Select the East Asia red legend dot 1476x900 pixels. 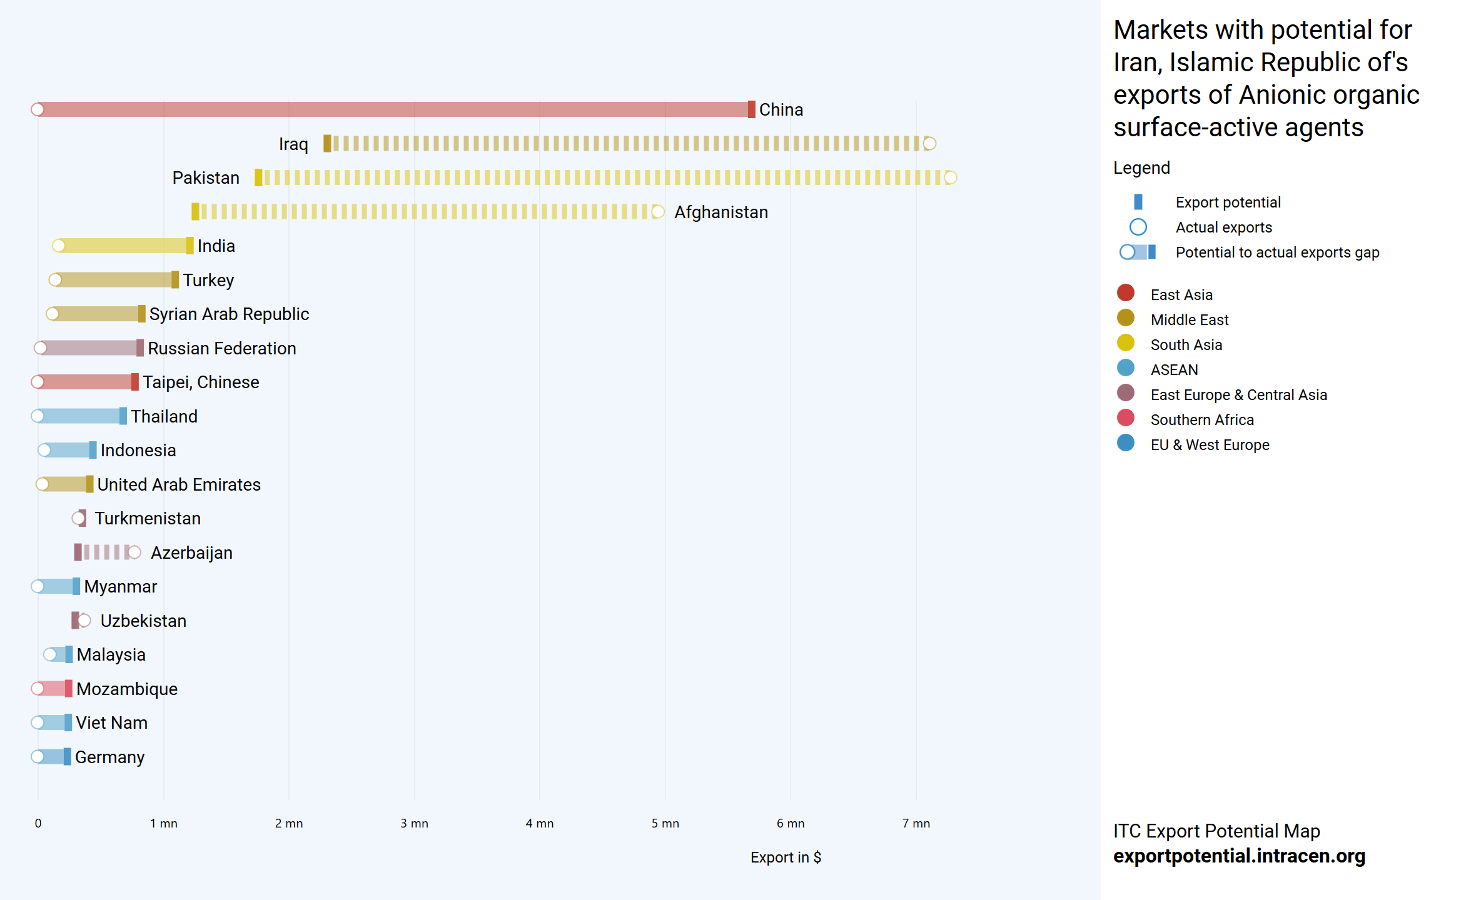(1125, 293)
